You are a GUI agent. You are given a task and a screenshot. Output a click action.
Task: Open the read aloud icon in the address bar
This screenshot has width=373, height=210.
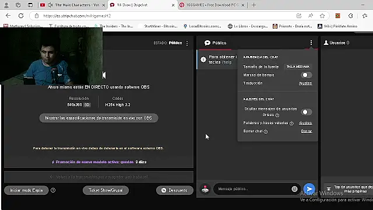click(311, 16)
